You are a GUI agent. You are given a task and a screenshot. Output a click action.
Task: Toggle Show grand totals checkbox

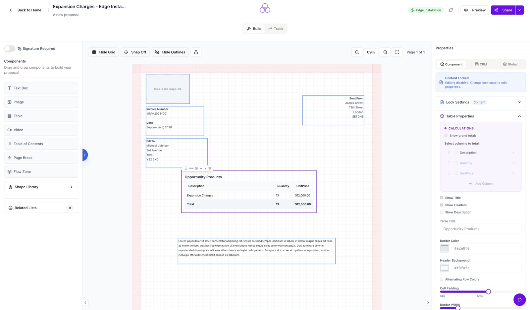coord(446,136)
